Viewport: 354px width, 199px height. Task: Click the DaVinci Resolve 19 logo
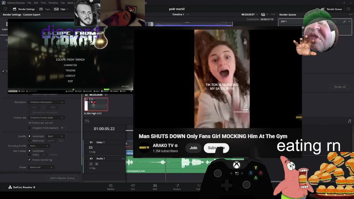point(22,187)
